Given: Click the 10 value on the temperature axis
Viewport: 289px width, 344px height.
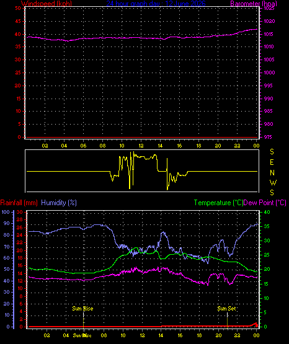Looking at the screenshot, I should tap(266, 298).
